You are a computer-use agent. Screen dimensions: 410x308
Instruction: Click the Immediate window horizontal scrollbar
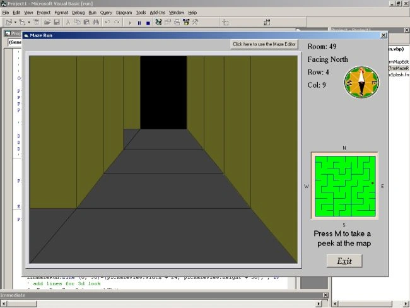click(161, 304)
